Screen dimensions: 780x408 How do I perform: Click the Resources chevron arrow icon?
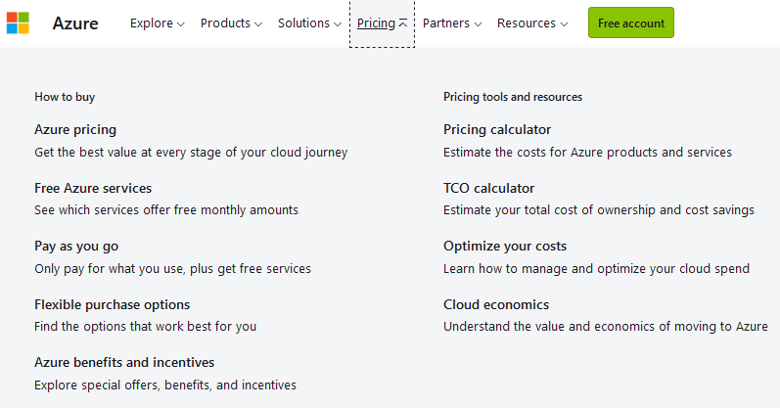pyautogui.click(x=564, y=23)
